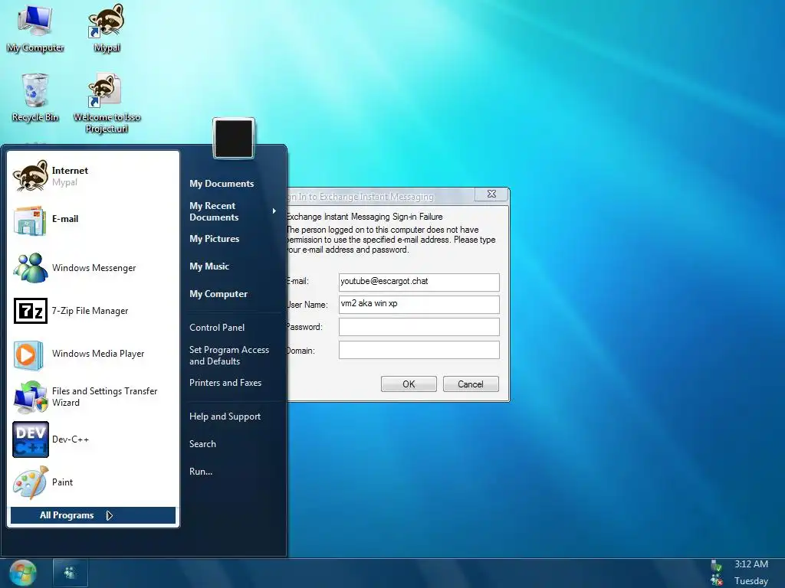
Task: Close the Exchange Instant Messaging dialog
Action: click(x=491, y=194)
